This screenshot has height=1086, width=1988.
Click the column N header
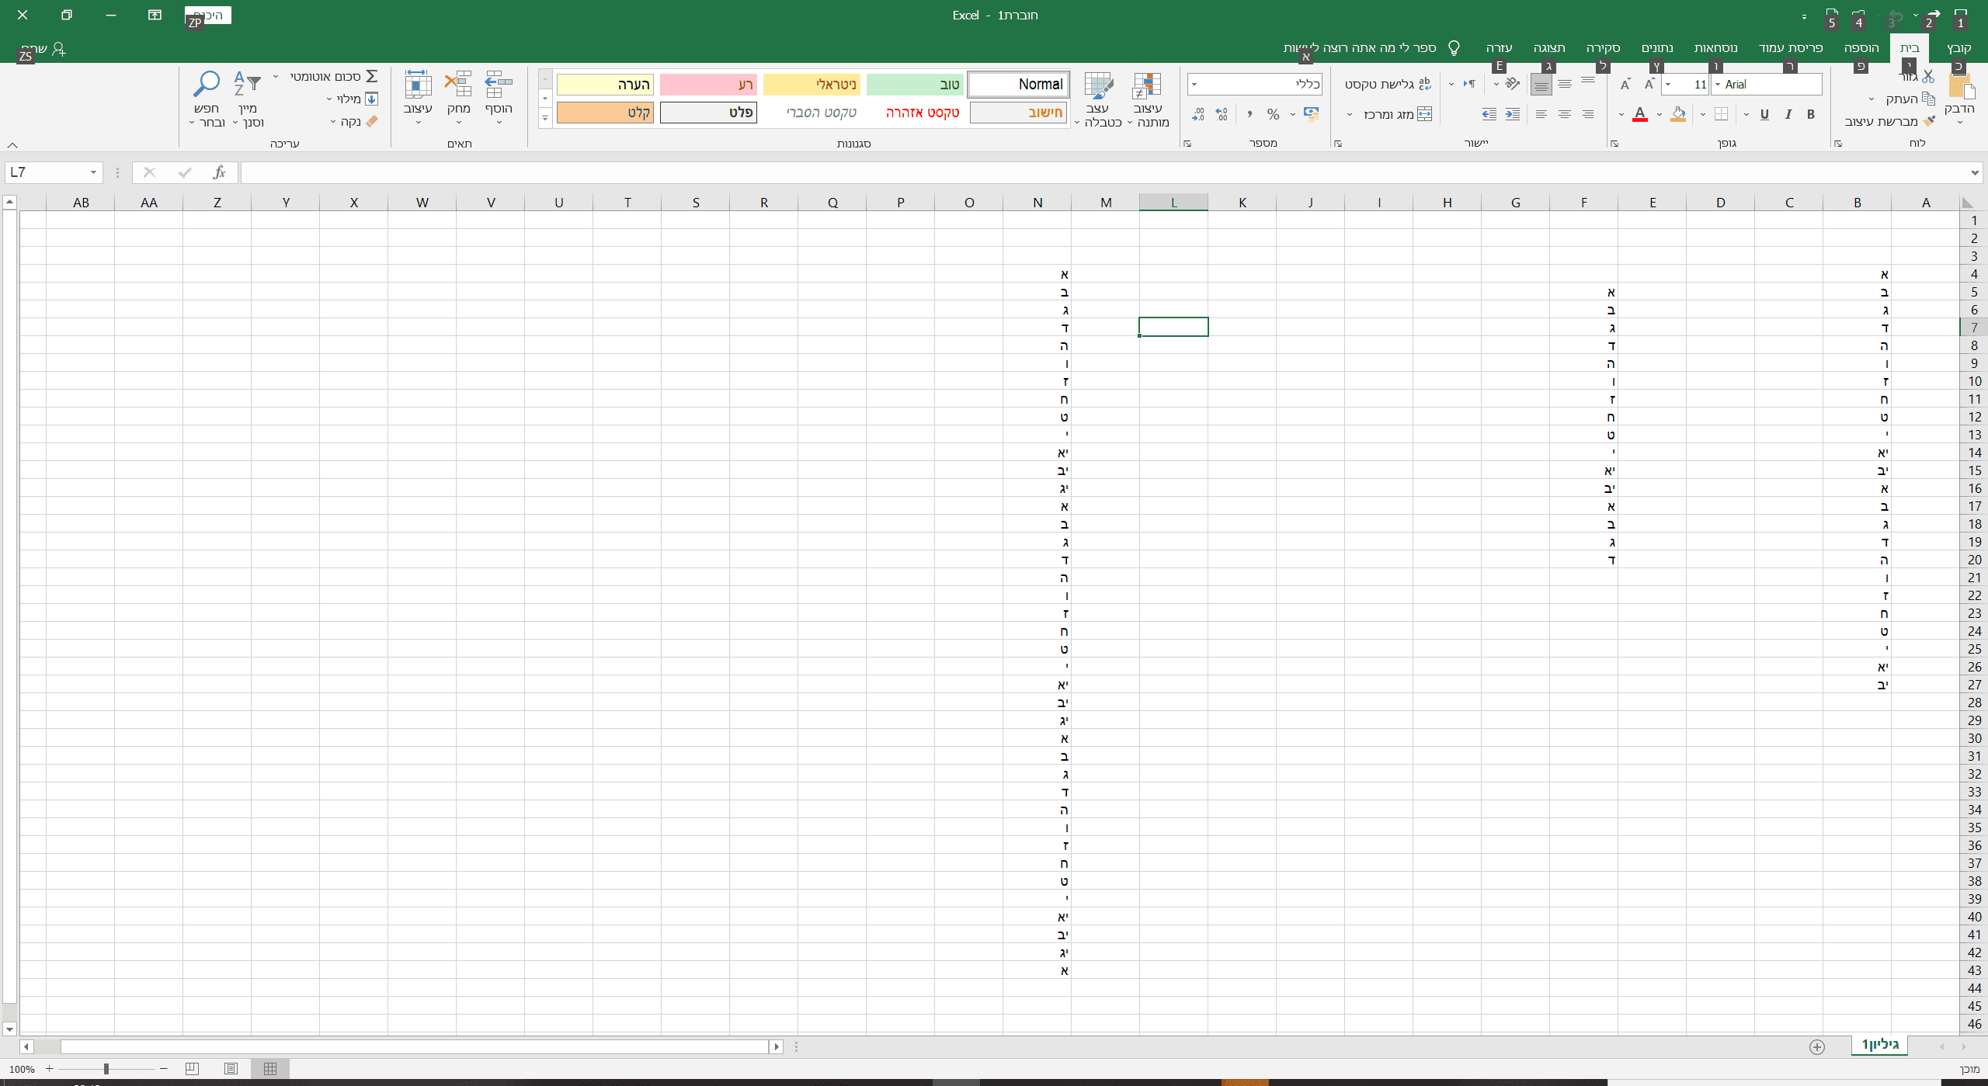[1037, 203]
